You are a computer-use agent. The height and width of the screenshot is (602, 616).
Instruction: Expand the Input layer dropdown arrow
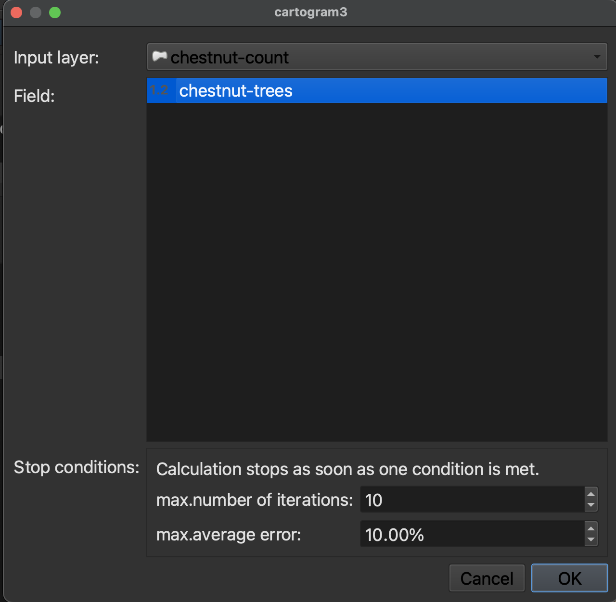coord(597,57)
